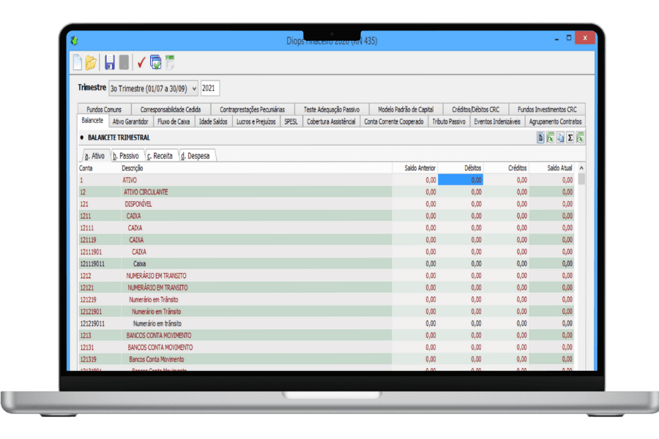
Task: Click the year field showing 2021
Action: pyautogui.click(x=209, y=89)
